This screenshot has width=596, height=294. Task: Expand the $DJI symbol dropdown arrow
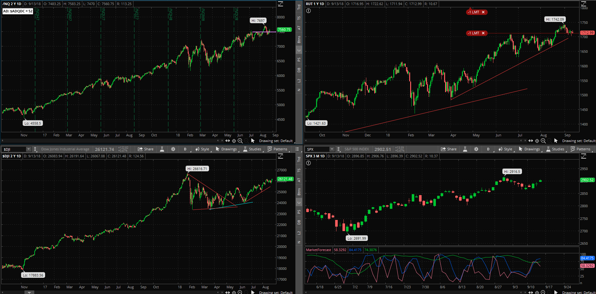tap(29, 149)
